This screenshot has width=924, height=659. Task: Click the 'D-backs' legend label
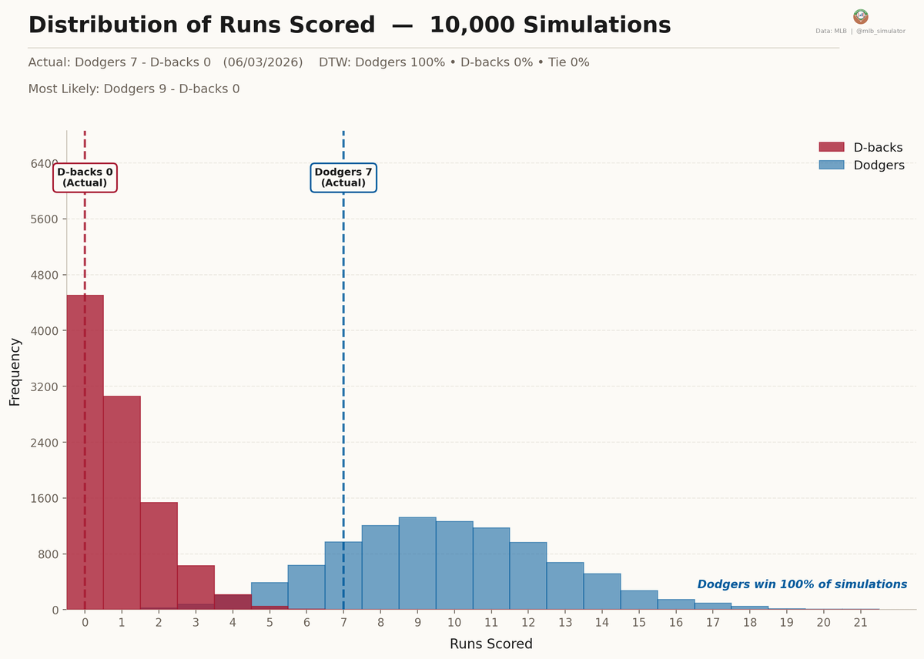[x=878, y=148]
